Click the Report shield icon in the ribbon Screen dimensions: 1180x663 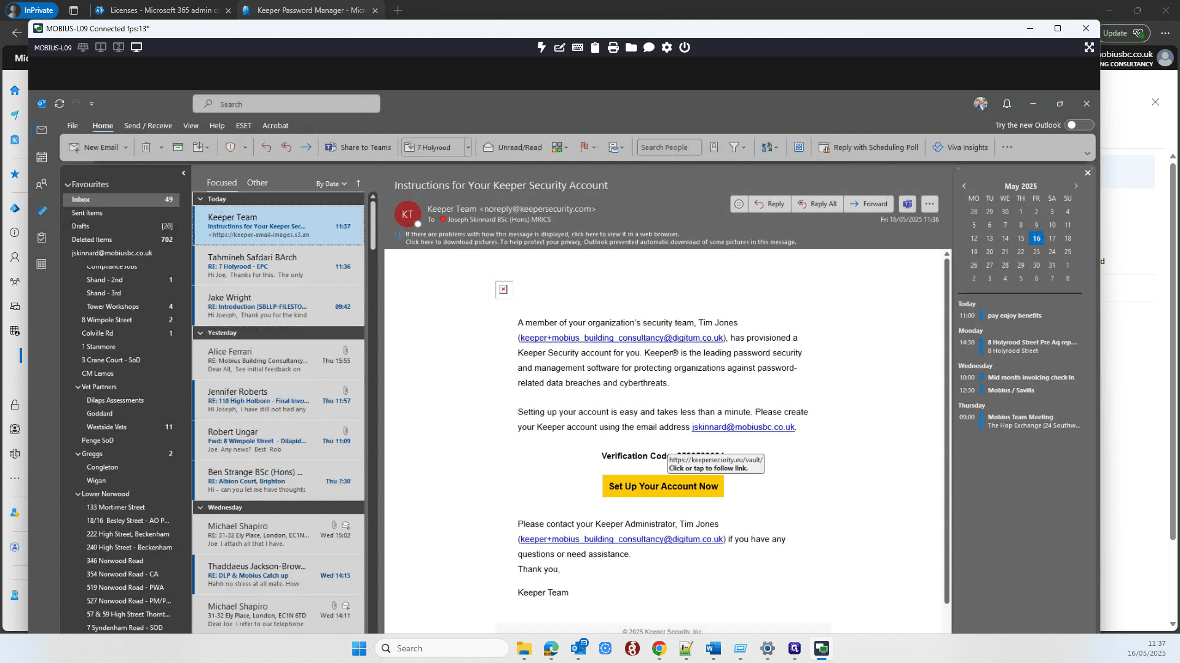click(x=230, y=147)
